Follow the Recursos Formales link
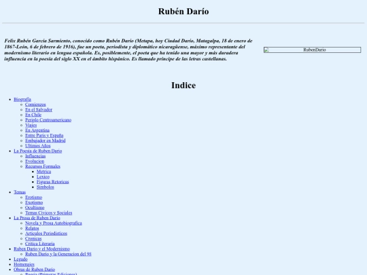Viewport: 367px width, 275px height. click(x=43, y=166)
